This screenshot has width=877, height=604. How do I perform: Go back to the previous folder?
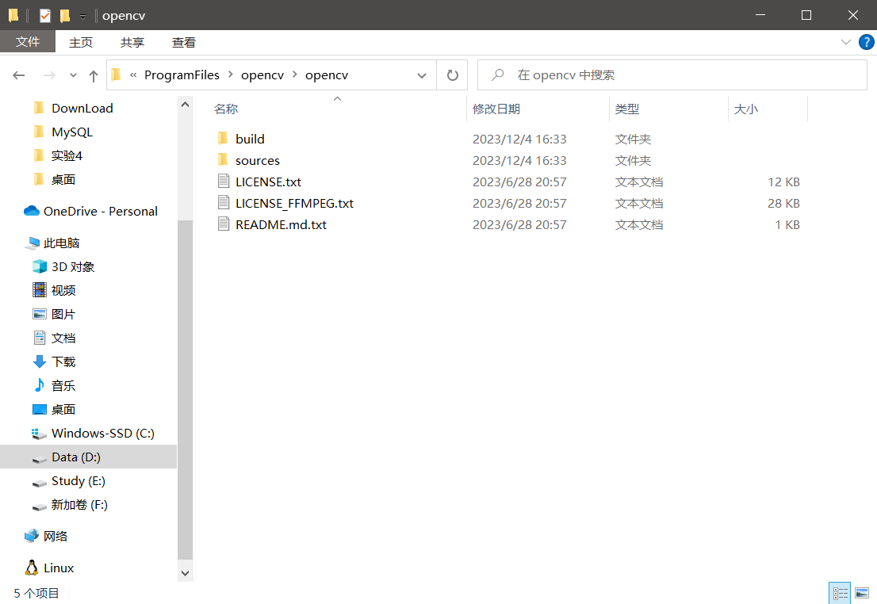pos(19,75)
